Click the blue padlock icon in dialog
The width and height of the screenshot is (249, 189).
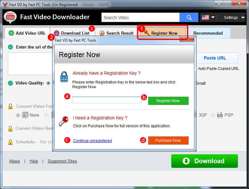click(64, 77)
